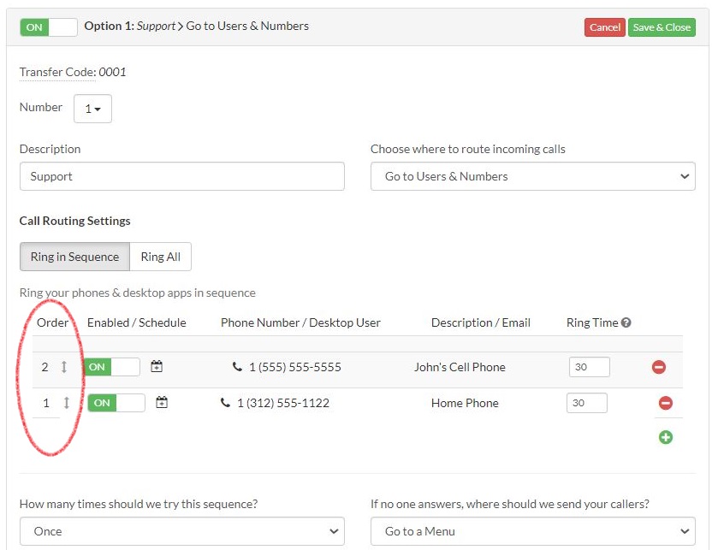Toggle the Option 1 ON switch in header
718x550 pixels.
[x=49, y=27]
